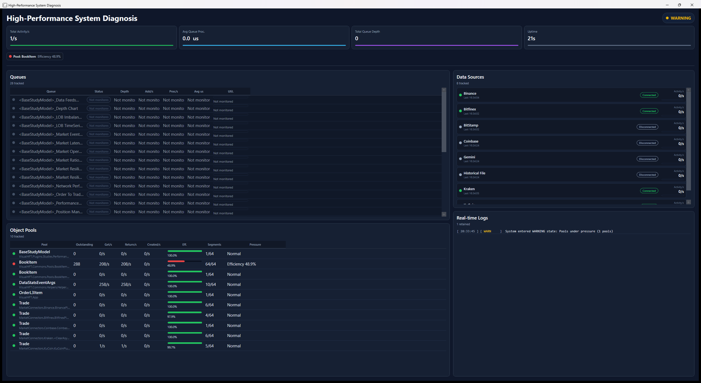Click the app icon in the title bar
This screenshot has height=383, width=701.
(x=5, y=5)
